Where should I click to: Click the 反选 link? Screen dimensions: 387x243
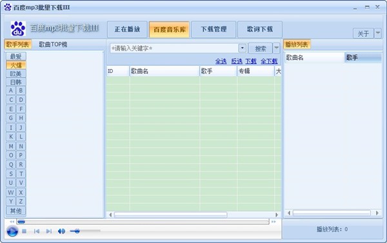pos(237,61)
